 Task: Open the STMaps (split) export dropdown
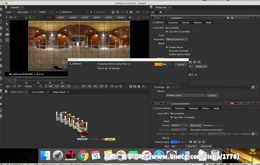(x=185, y=95)
